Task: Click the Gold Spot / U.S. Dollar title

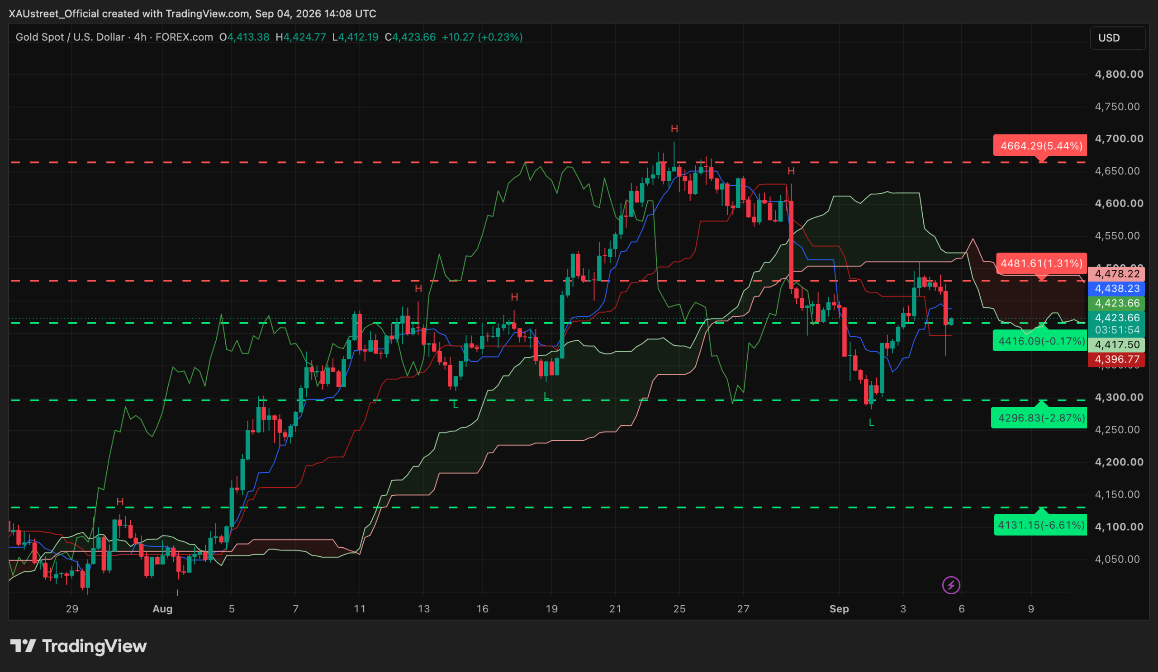Action: click(x=70, y=37)
